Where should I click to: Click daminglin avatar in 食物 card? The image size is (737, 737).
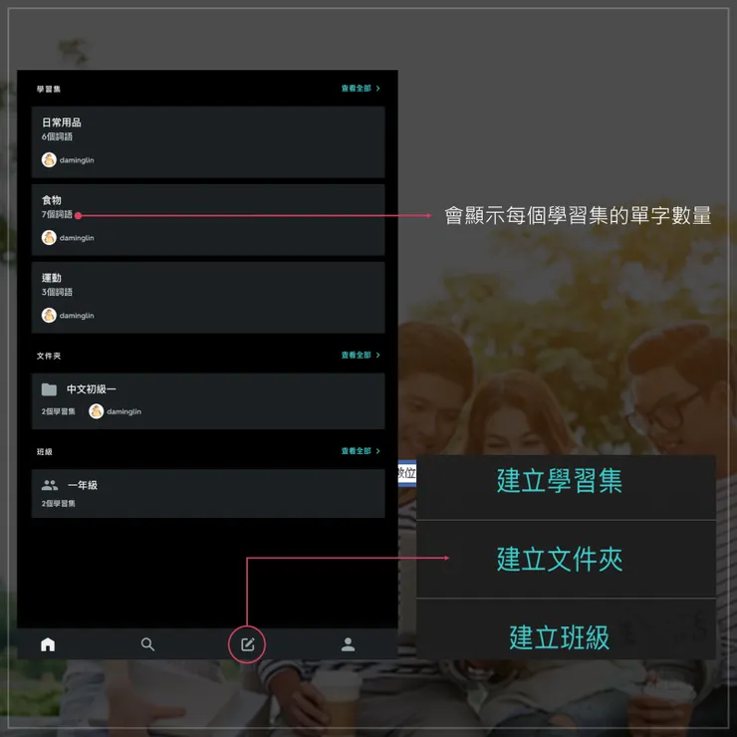click(49, 237)
